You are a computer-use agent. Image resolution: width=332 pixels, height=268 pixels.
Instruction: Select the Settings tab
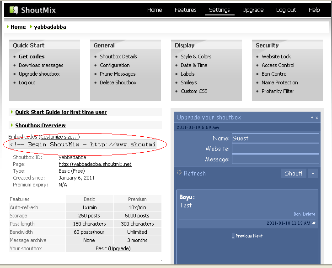click(x=220, y=10)
